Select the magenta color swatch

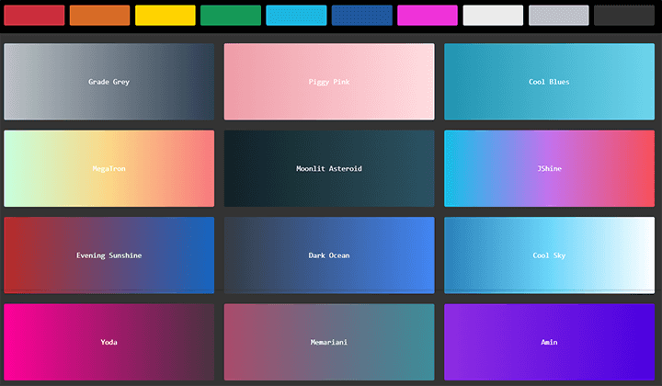point(428,16)
